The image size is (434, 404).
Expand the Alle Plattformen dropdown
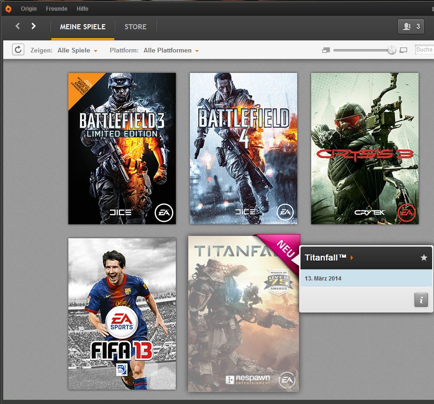point(171,50)
